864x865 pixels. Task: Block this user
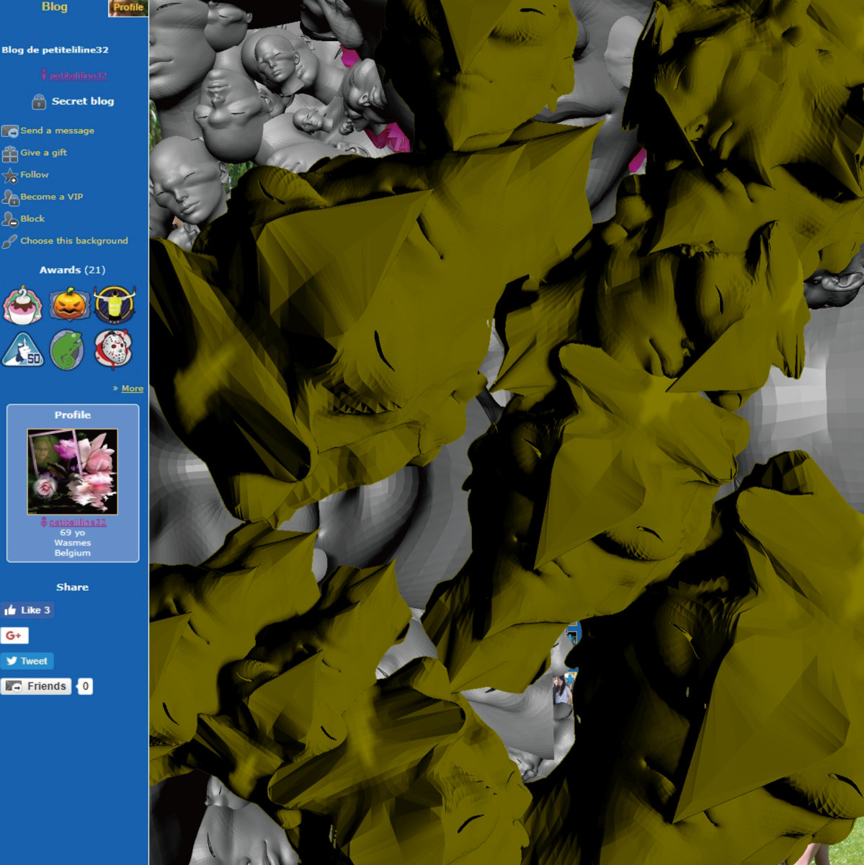[32, 218]
